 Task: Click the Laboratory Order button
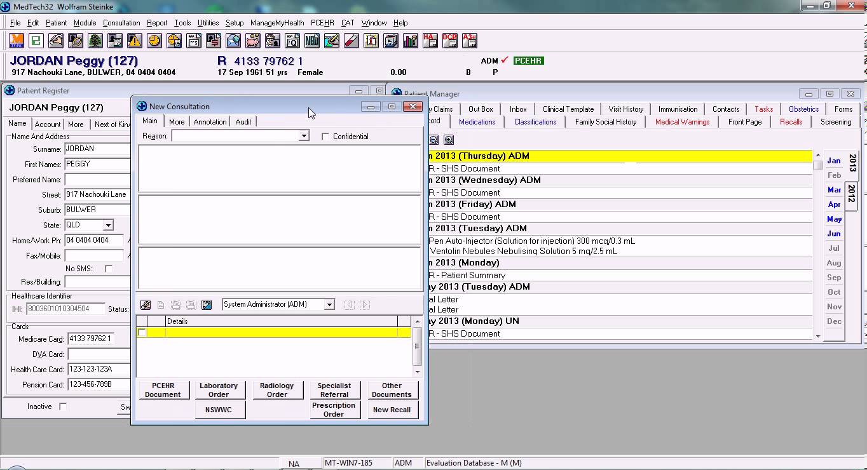click(219, 390)
